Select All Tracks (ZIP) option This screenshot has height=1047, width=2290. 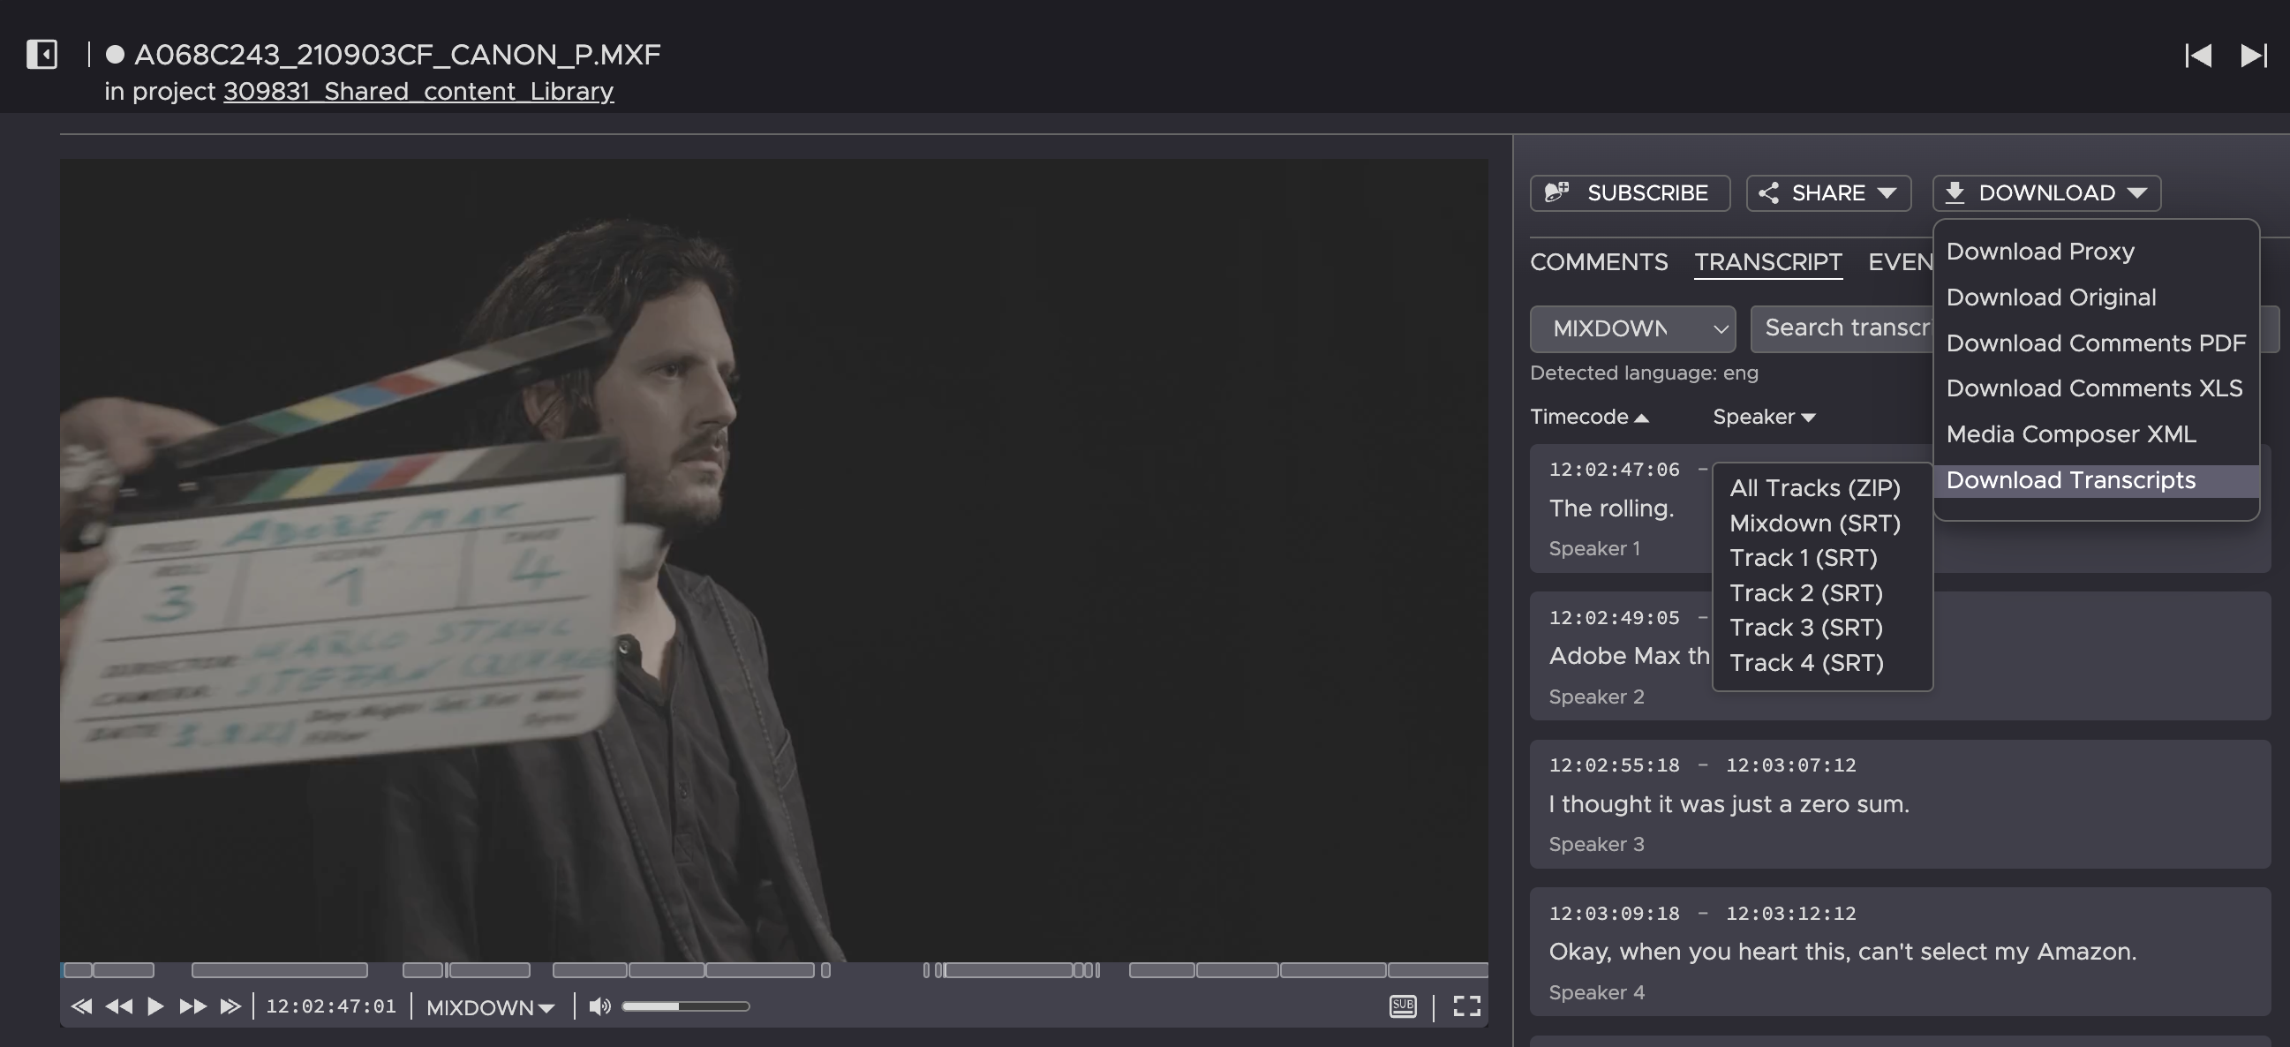click(1814, 488)
